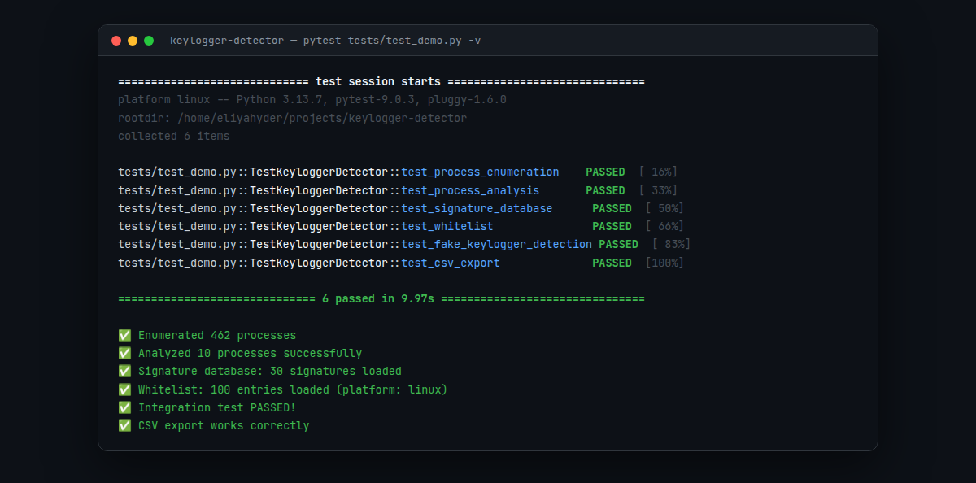976x483 pixels.
Task: Click the checkmark next to CSV export works
Action: pyautogui.click(x=124, y=425)
